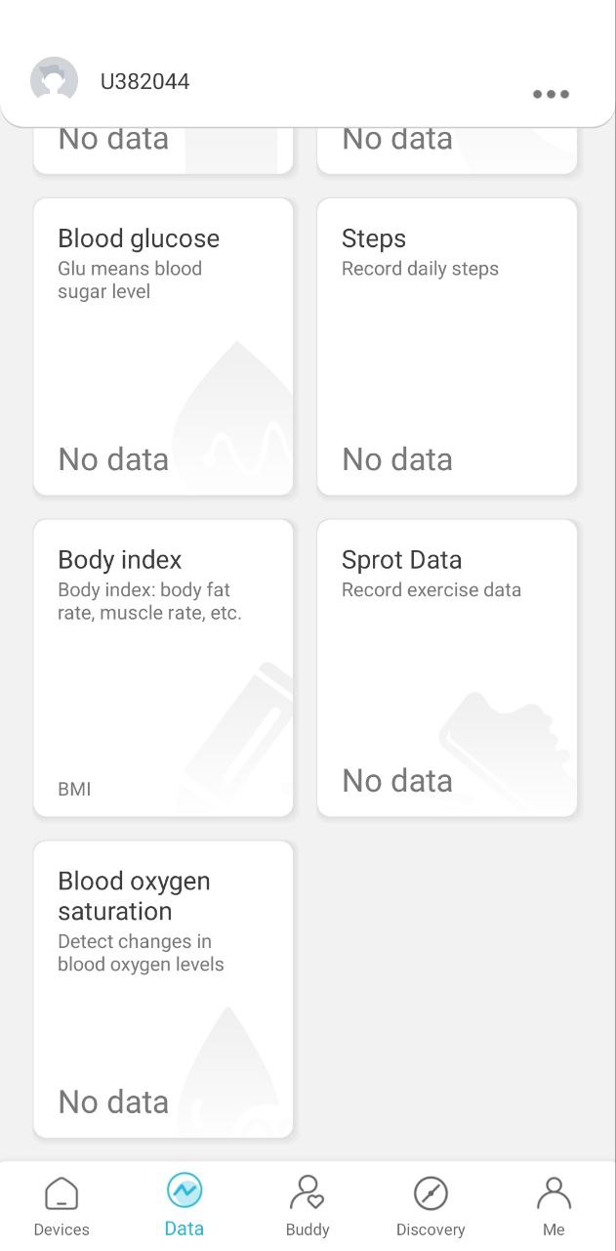Tap the partially hidden top-right No data card
This screenshot has width=616, height=1251.
click(x=447, y=151)
